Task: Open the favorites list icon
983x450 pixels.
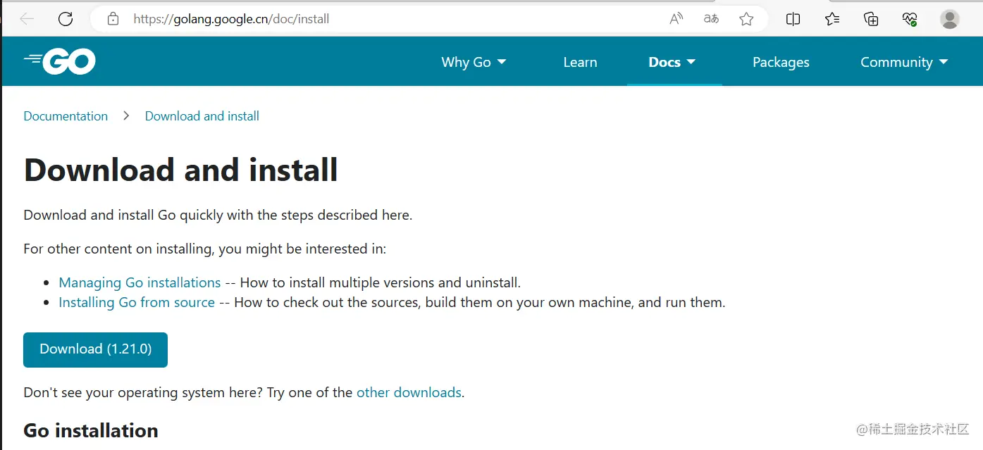Action: [x=832, y=19]
